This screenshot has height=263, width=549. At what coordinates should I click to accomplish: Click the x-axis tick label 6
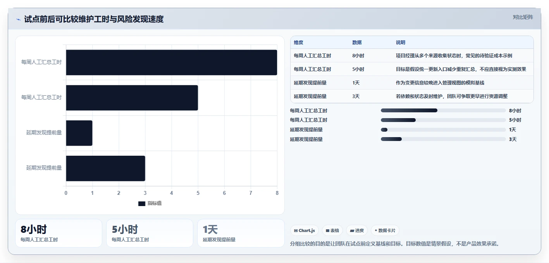click(224, 193)
